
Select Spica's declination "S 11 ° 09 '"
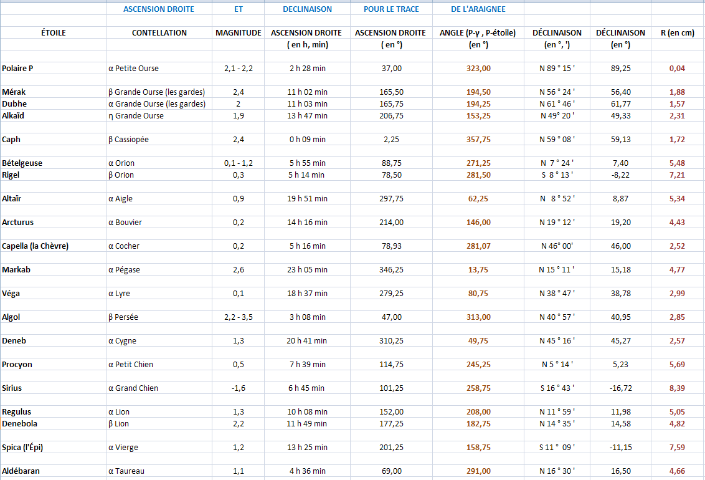[x=557, y=448]
